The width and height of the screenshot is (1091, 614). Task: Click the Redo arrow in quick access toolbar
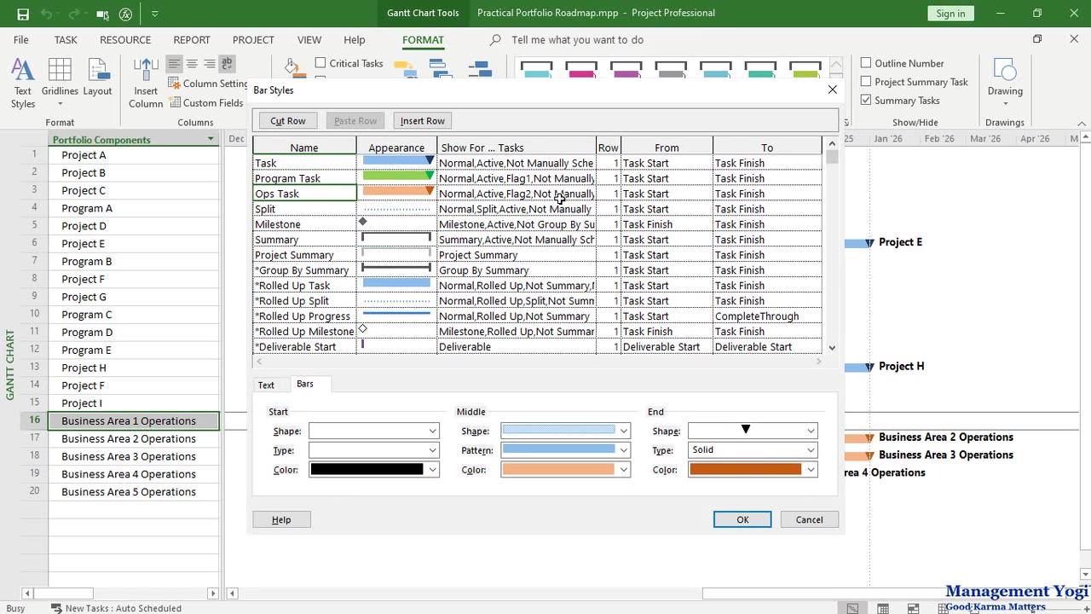[76, 14]
